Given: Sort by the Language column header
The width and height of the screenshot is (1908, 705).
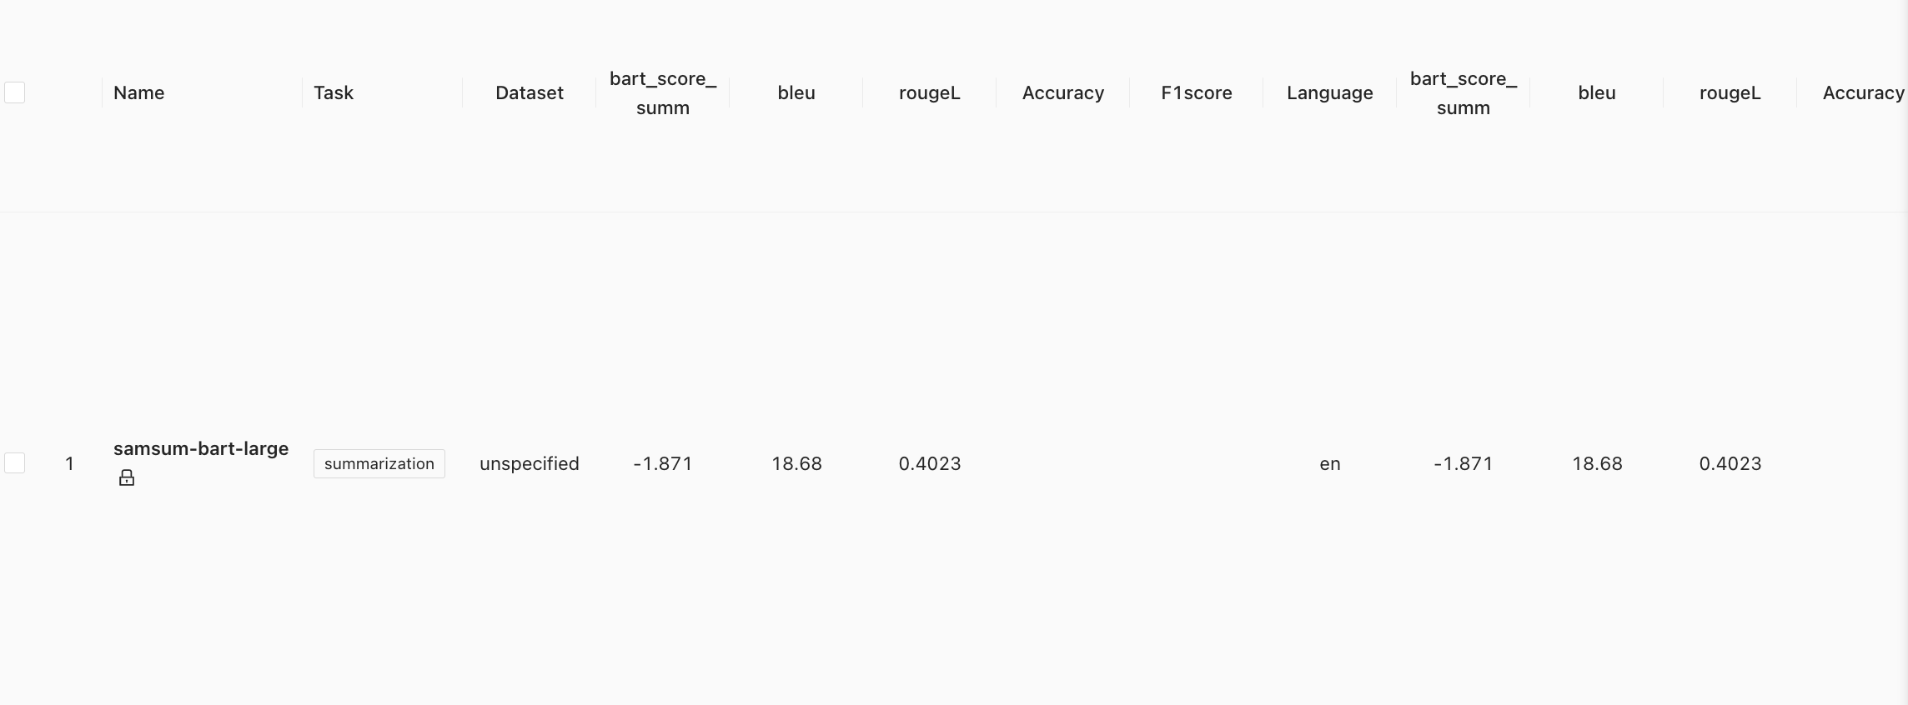Looking at the screenshot, I should click(1328, 92).
